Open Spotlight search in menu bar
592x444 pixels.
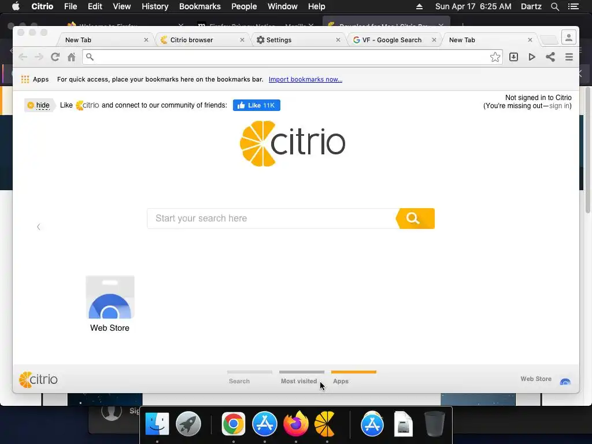click(554, 6)
